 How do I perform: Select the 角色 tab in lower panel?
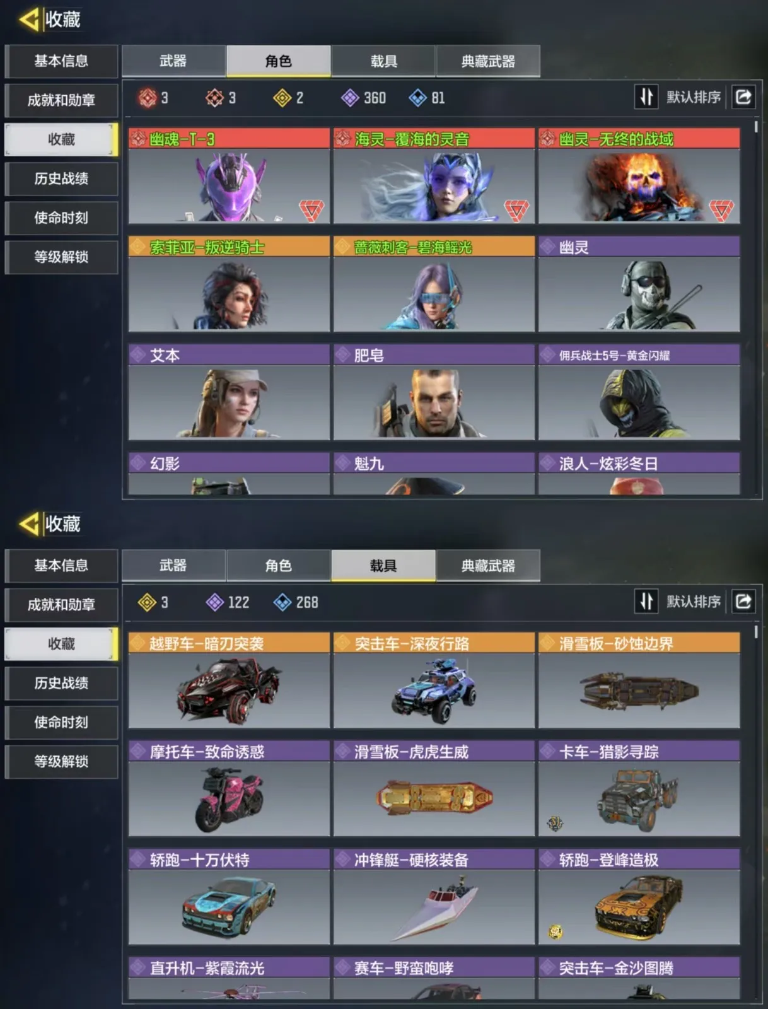278,566
